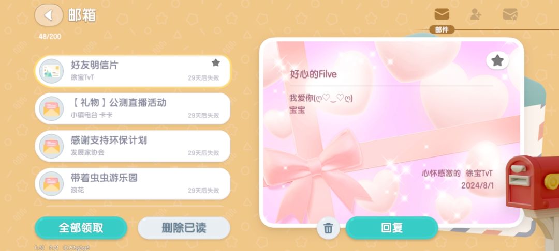Delete this postcard with the trash icon
The height and width of the screenshot is (251, 559).
coord(328,228)
